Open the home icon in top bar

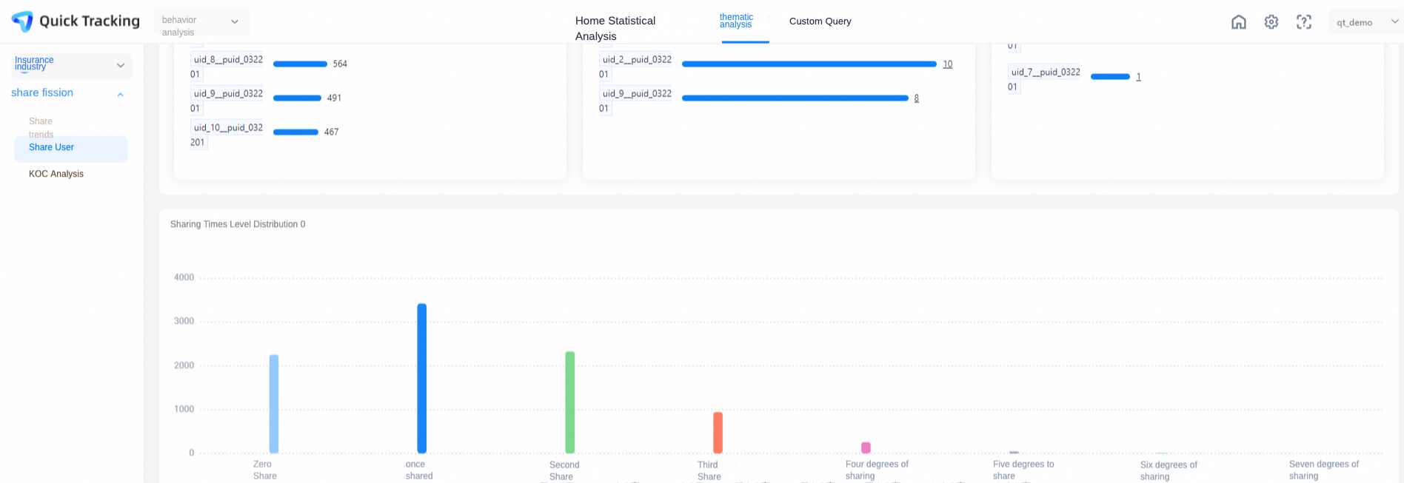[1239, 22]
